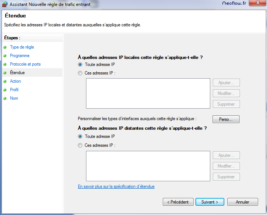The width and height of the screenshot is (267, 215).
Task: Open 'En savoir plus sur la spécification d'étendue' link
Action: point(116,186)
